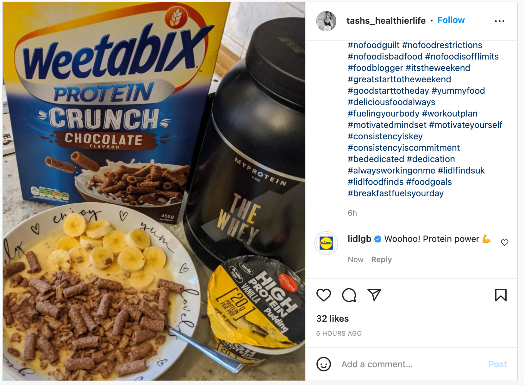The height and width of the screenshot is (385, 524).
Task: Open tashs_healthierlife username link
Action: point(386,21)
